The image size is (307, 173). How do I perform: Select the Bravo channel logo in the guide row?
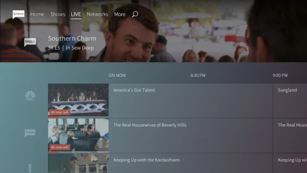pos(30,133)
